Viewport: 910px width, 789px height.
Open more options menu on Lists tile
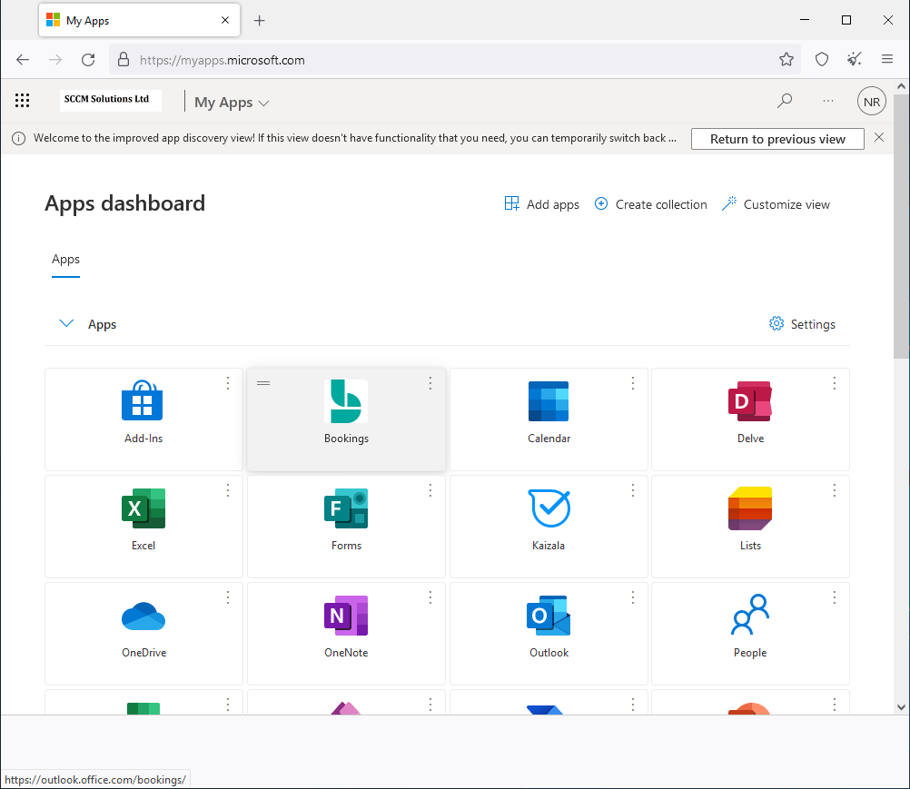coord(835,490)
